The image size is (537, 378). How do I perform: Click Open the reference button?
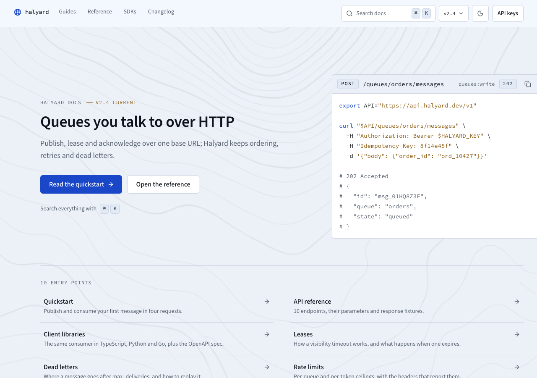(163, 184)
